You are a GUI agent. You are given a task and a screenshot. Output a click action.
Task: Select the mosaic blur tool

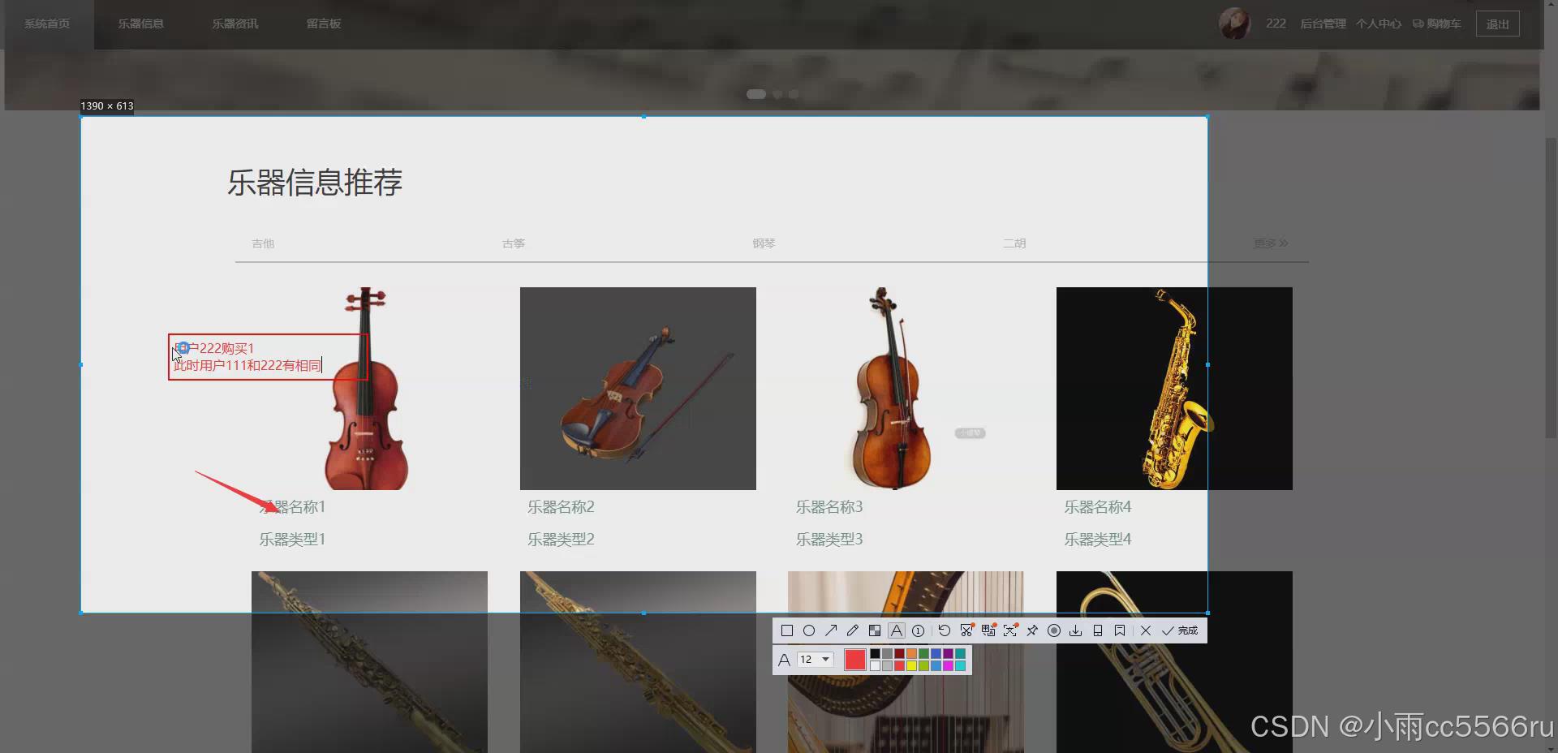pos(875,630)
